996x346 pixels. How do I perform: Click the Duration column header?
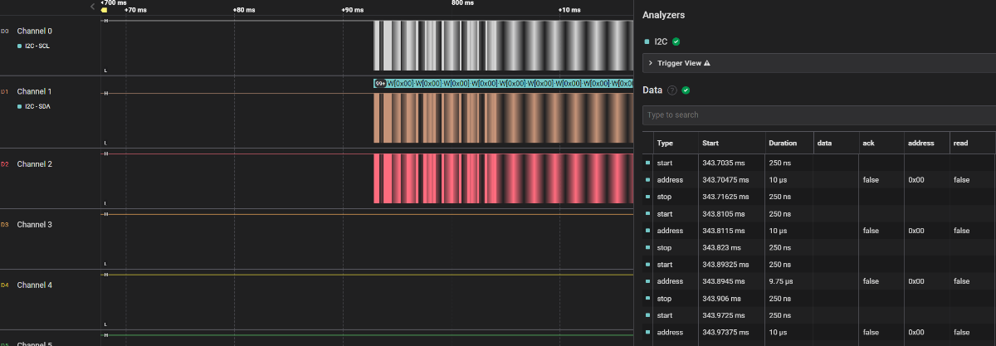pyautogui.click(x=783, y=143)
